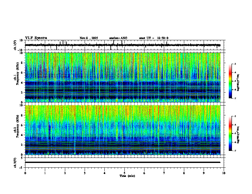Image resolution: width=252 pixels, height=194 pixels.
Task: Click inside the ch.1 voltage waveform panel
Action: pos(124,45)
